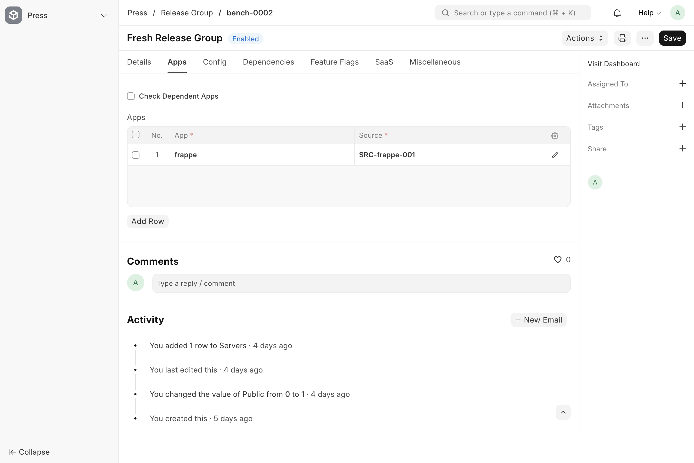Click the notifications bell icon
694x463 pixels.
pos(617,13)
